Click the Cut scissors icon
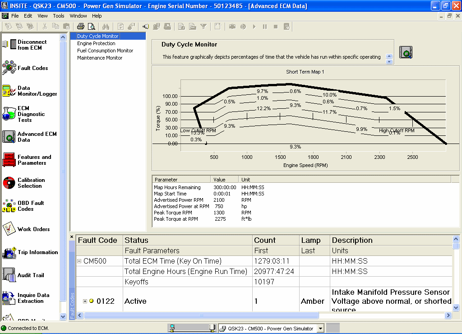462x334 pixels. 45,27
